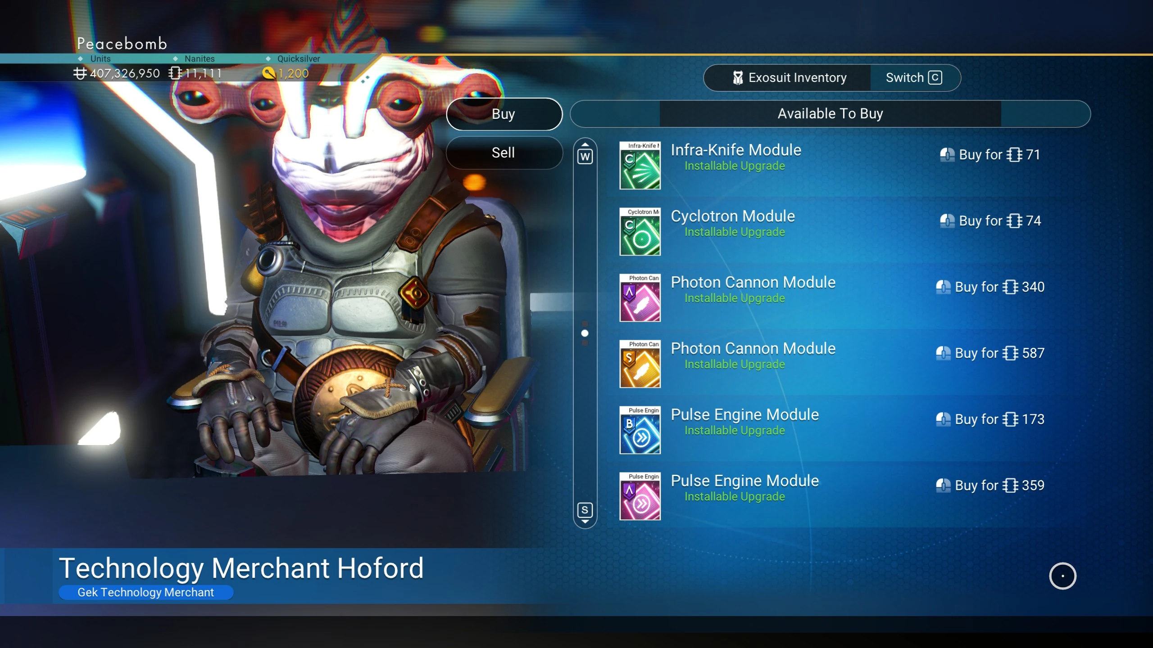Select the blue B-class Pulse Engine Module icon

pos(640,430)
